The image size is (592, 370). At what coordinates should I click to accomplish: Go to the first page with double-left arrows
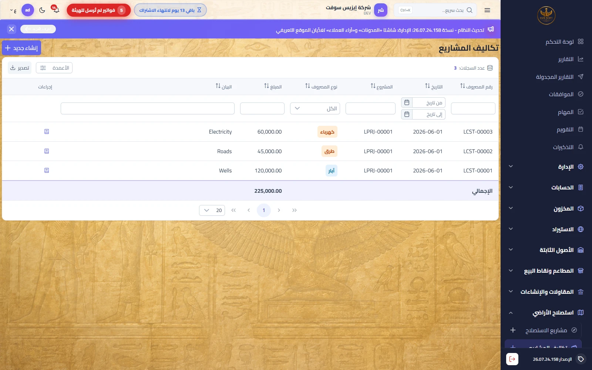pyautogui.click(x=233, y=210)
